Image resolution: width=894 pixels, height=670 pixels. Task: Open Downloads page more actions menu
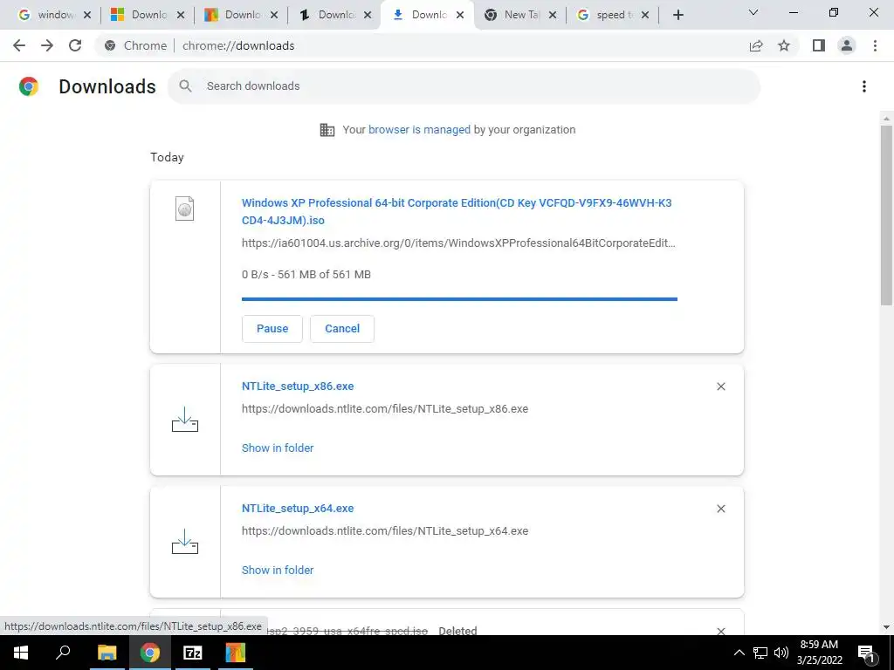863,86
